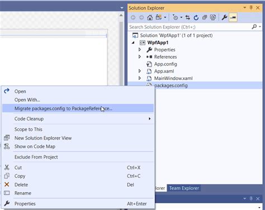Click the Show All Files icon

(213, 17)
